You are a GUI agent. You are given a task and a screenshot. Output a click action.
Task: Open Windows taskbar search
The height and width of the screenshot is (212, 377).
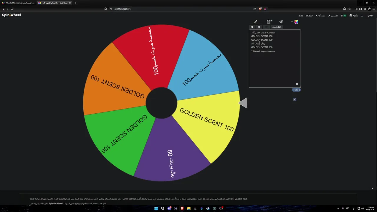click(x=163, y=208)
